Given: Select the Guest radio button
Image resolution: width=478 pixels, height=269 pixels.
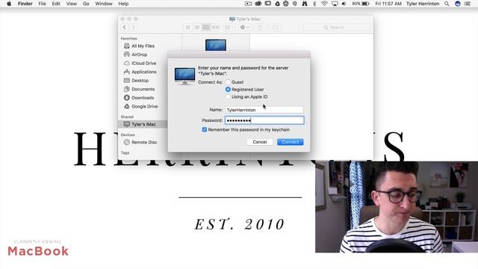Looking at the screenshot, I should coord(228,82).
